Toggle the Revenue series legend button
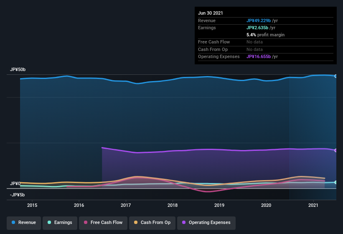Image resolution: width=343 pixels, height=234 pixels. point(24,223)
